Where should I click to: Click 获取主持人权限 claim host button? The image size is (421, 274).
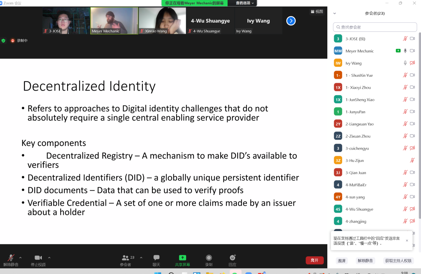[398, 261]
